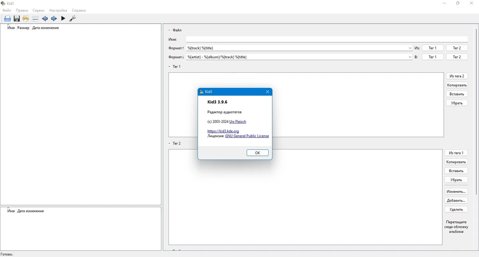Collapse the Файл section

(169, 30)
